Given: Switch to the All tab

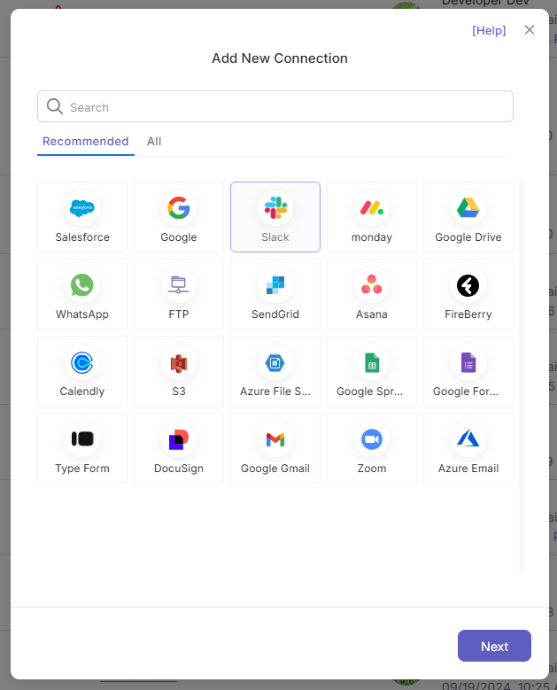Looking at the screenshot, I should pyautogui.click(x=154, y=141).
